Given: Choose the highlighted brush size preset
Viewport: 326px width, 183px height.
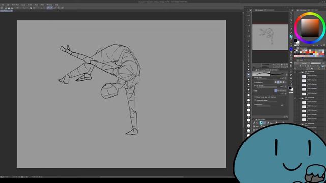Looking at the screenshot, I should 248,75.
